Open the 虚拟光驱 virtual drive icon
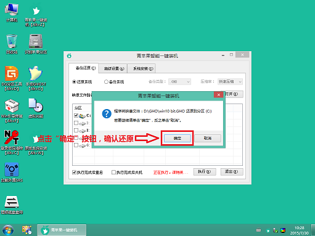The height and width of the screenshot is (236, 315). click(x=36, y=108)
